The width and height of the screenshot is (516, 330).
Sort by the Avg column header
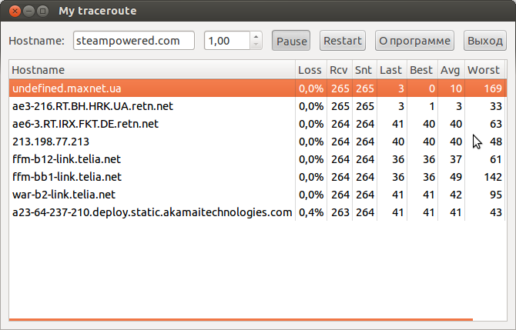[451, 70]
